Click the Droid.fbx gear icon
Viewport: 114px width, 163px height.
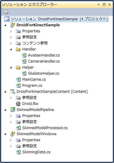click(18, 104)
